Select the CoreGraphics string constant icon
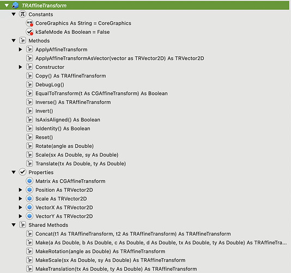Image resolution: width=291 pixels, height=273 pixels. (29, 23)
